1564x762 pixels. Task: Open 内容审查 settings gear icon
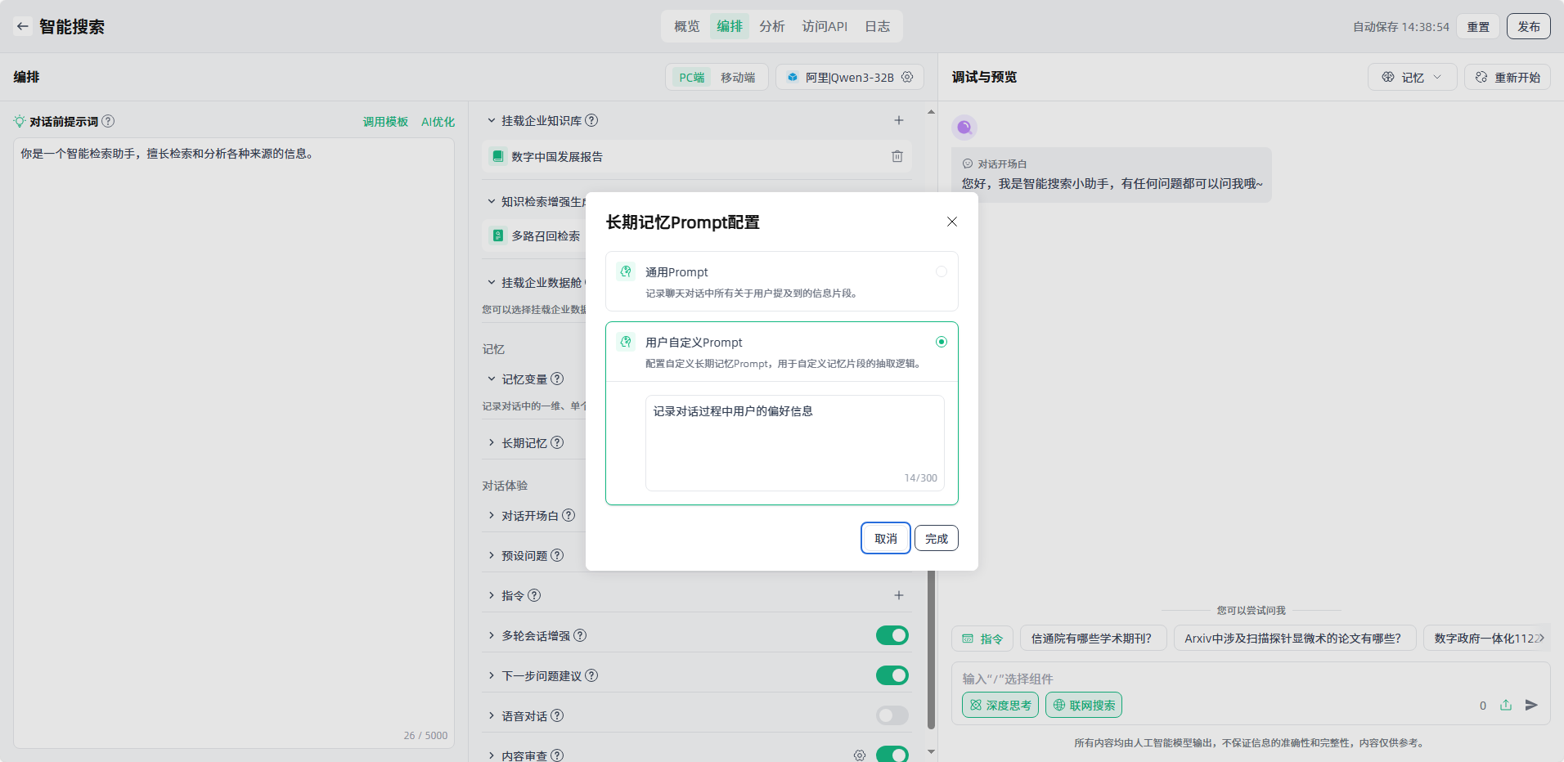859,755
